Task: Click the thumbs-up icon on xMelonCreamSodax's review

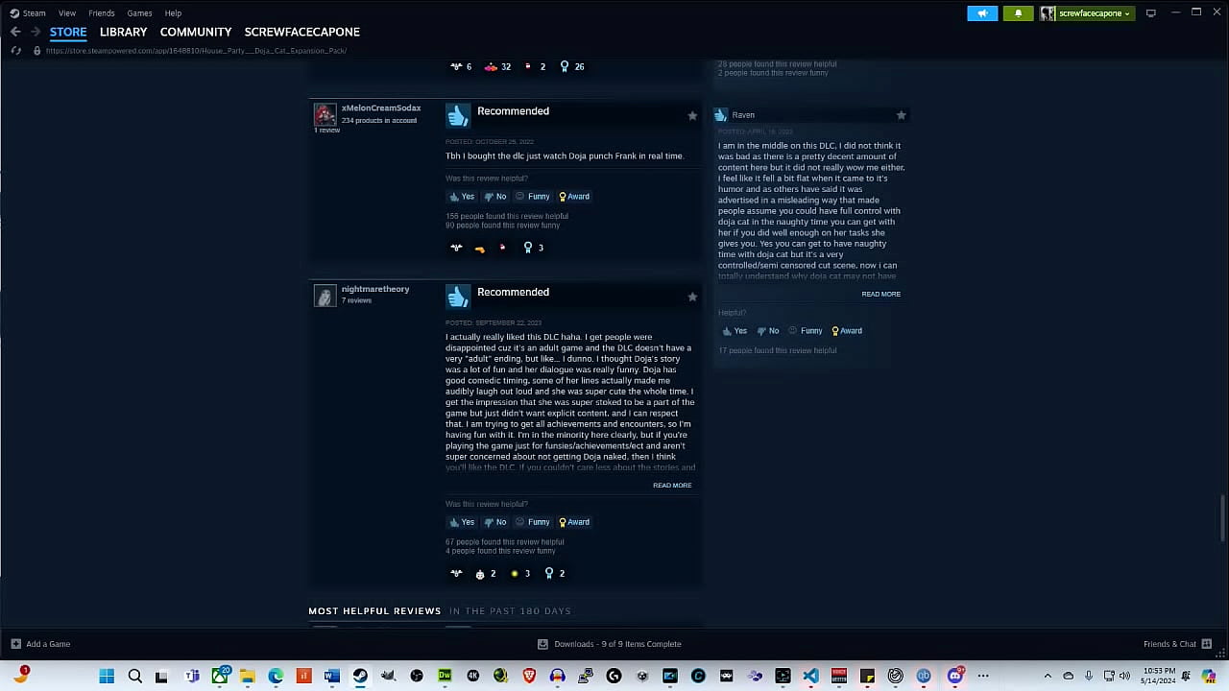Action: coord(458,114)
